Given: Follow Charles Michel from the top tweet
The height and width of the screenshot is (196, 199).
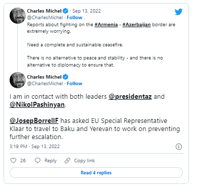Looking at the screenshot, I should (74, 18).
